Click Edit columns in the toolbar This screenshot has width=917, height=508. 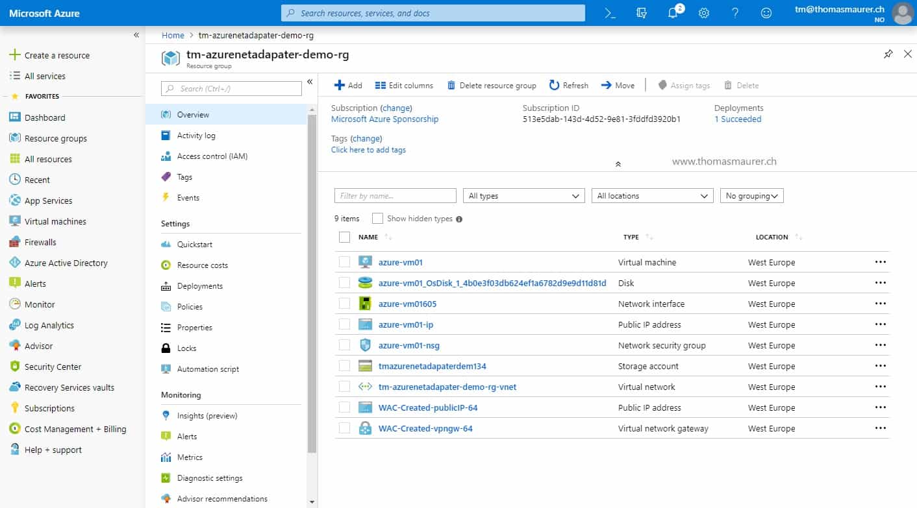404,85
